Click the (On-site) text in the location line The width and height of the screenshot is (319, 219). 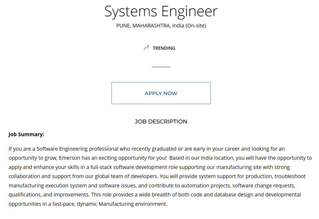click(x=196, y=26)
